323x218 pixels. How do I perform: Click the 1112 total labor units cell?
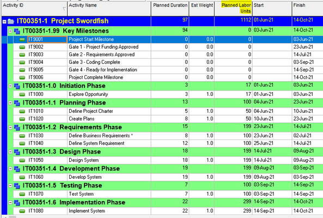point(233,21)
